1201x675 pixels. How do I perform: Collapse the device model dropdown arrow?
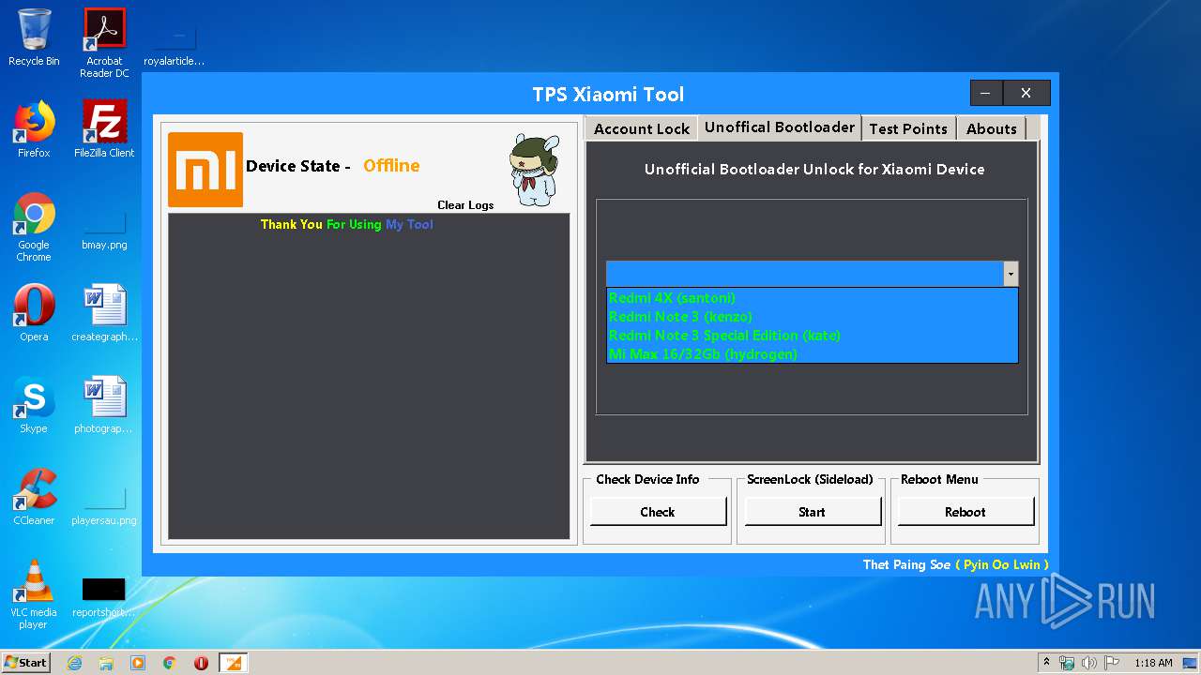click(x=1011, y=274)
